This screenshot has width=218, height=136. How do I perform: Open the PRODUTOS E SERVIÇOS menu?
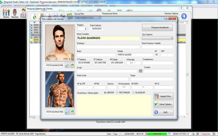pos(24,6)
